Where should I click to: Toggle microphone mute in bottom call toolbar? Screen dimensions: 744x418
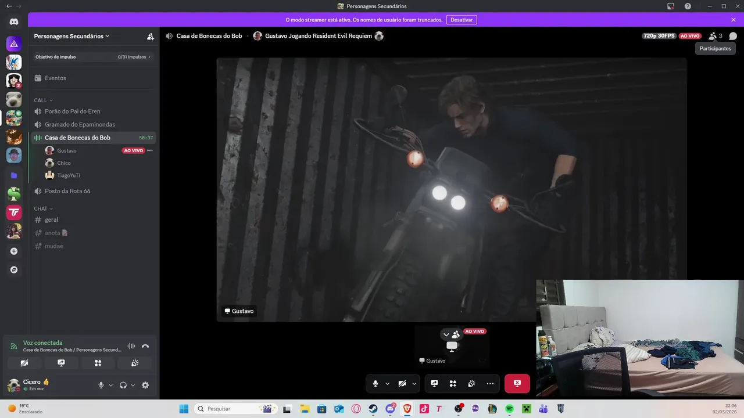[375, 383]
